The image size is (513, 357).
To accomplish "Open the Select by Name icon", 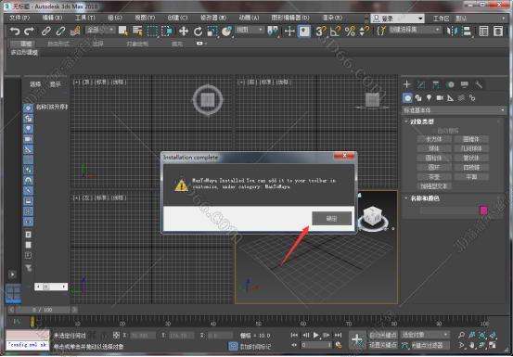I will coord(137,31).
